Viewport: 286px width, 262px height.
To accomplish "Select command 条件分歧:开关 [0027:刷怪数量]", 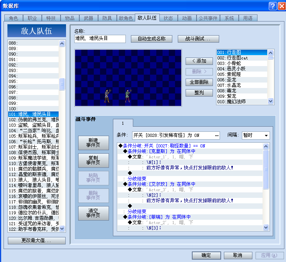I will (x=190, y=146).
